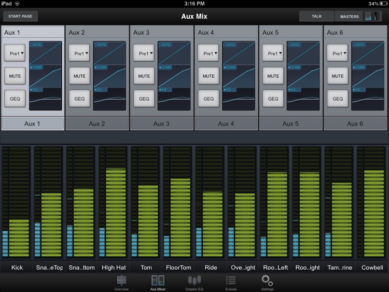
Task: Open Aux 5 GATE graph
Action: coord(303,53)
